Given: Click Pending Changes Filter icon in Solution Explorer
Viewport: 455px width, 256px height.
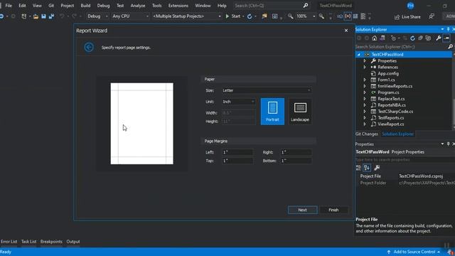Looking at the screenshot, I should pos(393,38).
